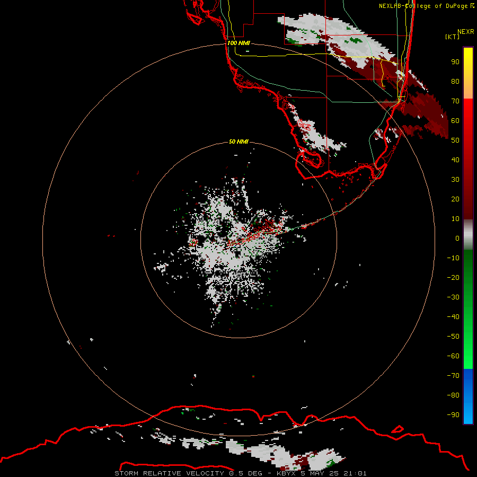Click the -30 value on the velocity scale
Viewport: 477px width, 477px height.
click(x=453, y=297)
